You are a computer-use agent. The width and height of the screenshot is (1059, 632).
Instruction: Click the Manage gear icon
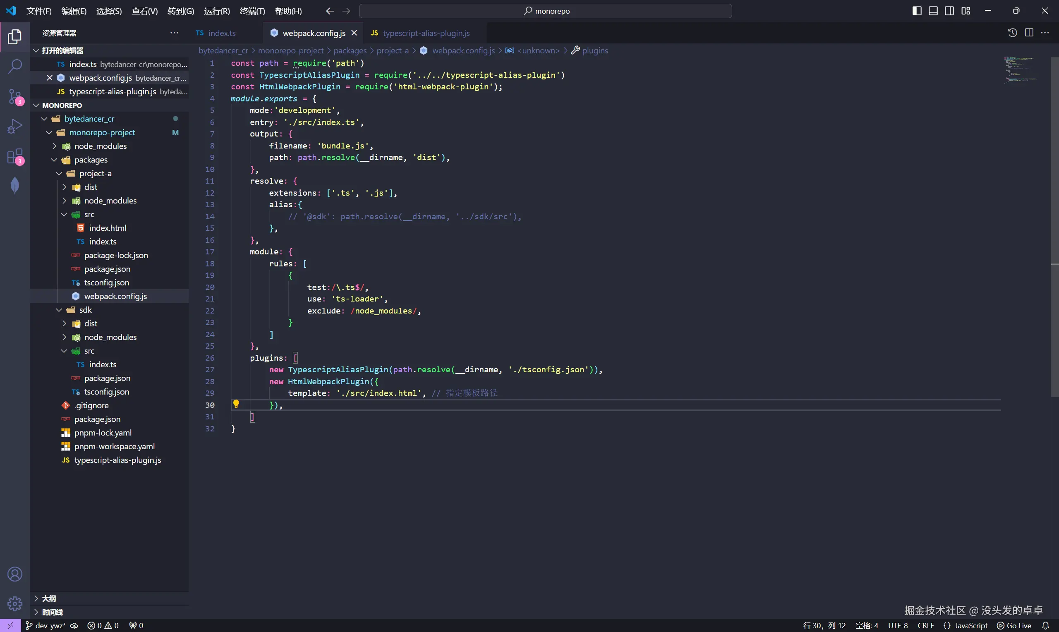(15, 603)
